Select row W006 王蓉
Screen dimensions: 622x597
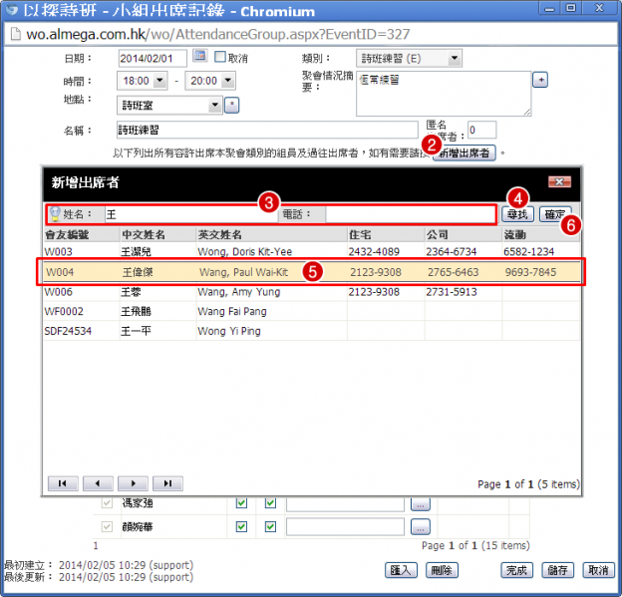click(311, 292)
